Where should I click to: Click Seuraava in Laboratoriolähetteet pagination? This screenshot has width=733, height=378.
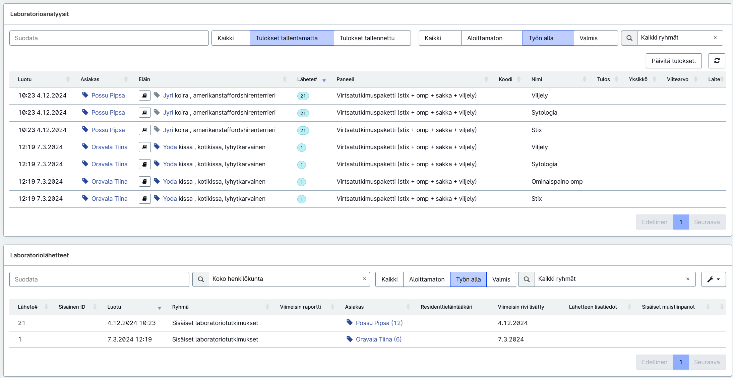coord(707,362)
